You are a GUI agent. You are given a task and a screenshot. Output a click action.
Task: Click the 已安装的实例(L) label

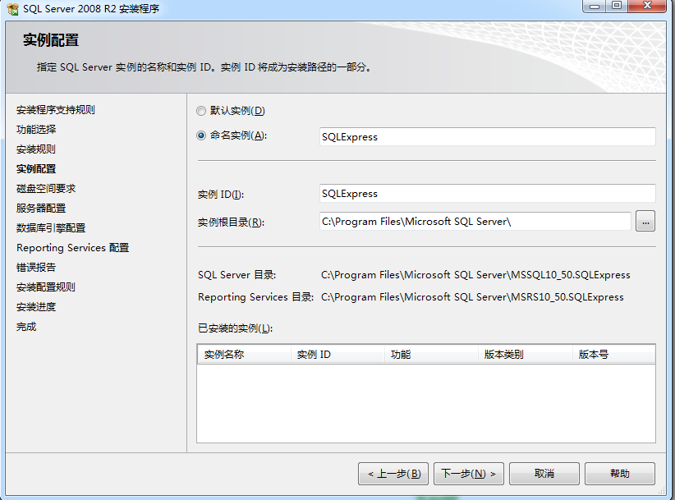pyautogui.click(x=235, y=328)
